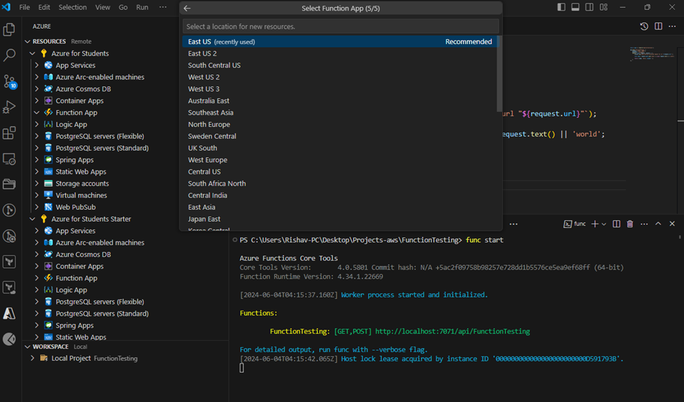Select Azure Cosmos DB under Azure for Students
Viewport: 684px width, 402px height.
point(83,89)
